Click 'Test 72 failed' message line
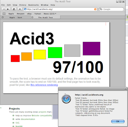Viewport: 128px width, 127px height. click(95, 109)
